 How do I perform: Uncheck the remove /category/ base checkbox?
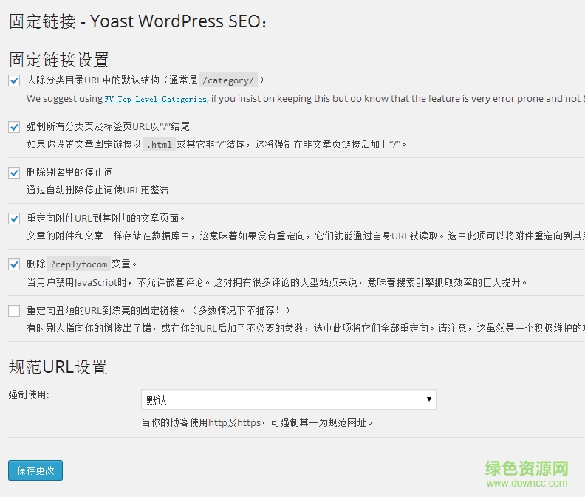(x=14, y=80)
